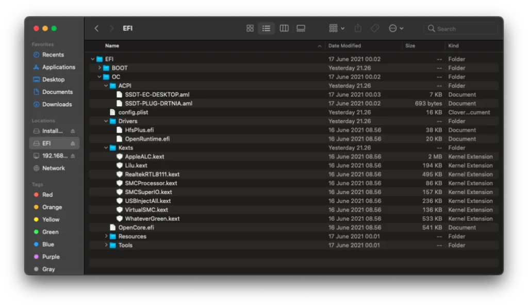Switch to list view

[267, 28]
